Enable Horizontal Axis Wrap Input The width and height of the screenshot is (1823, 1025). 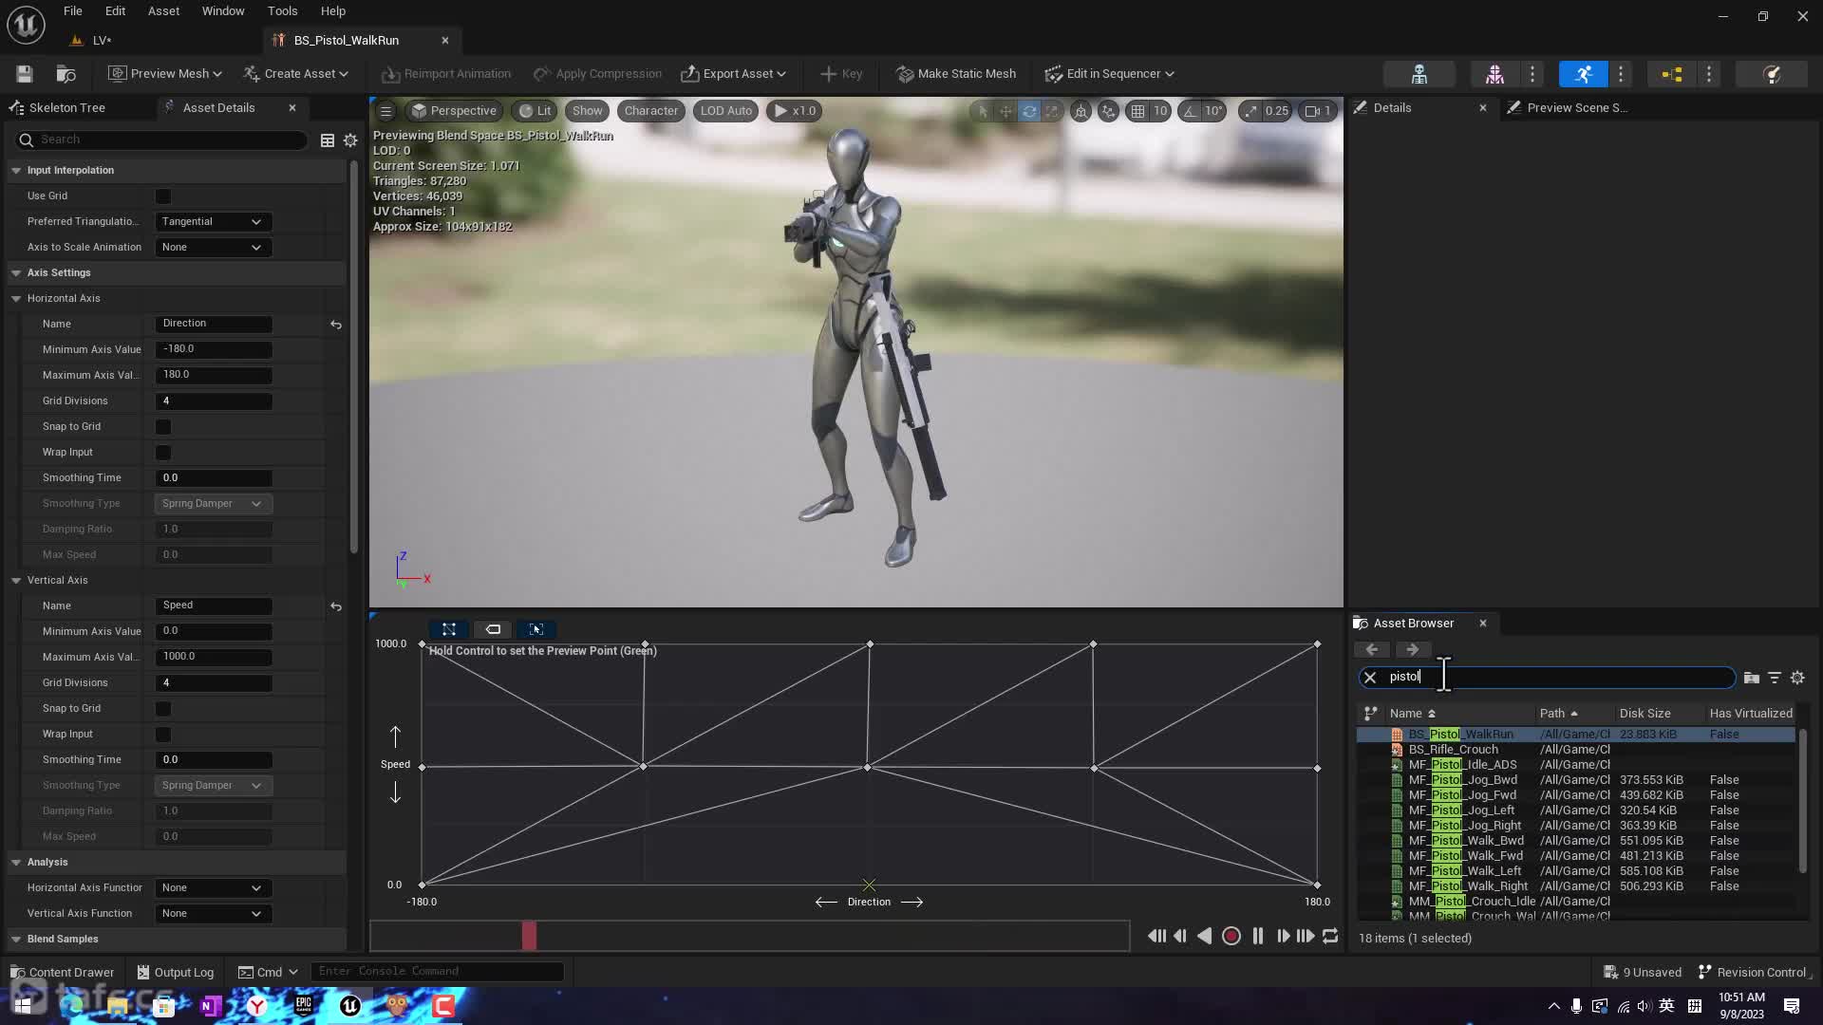(163, 453)
